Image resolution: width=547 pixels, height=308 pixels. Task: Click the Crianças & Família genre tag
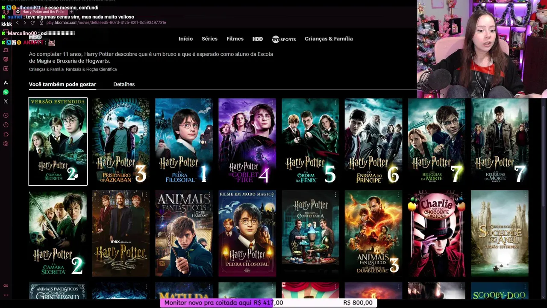46,69
